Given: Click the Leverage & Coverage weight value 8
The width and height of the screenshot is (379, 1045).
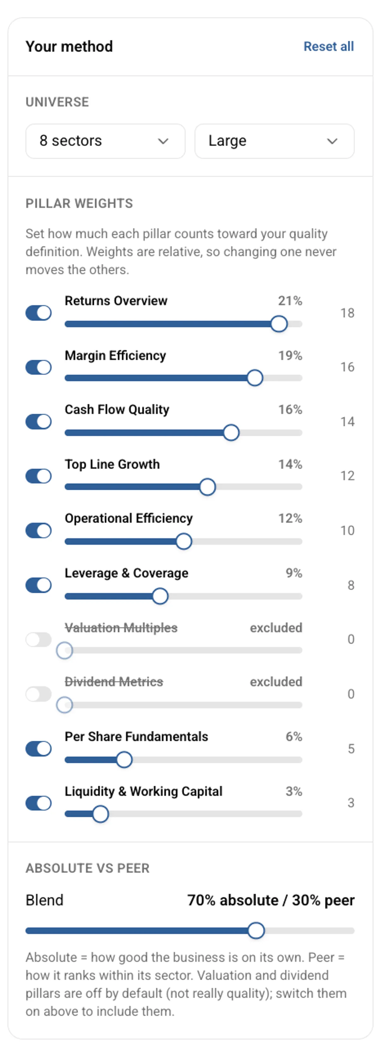Looking at the screenshot, I should 351,585.
